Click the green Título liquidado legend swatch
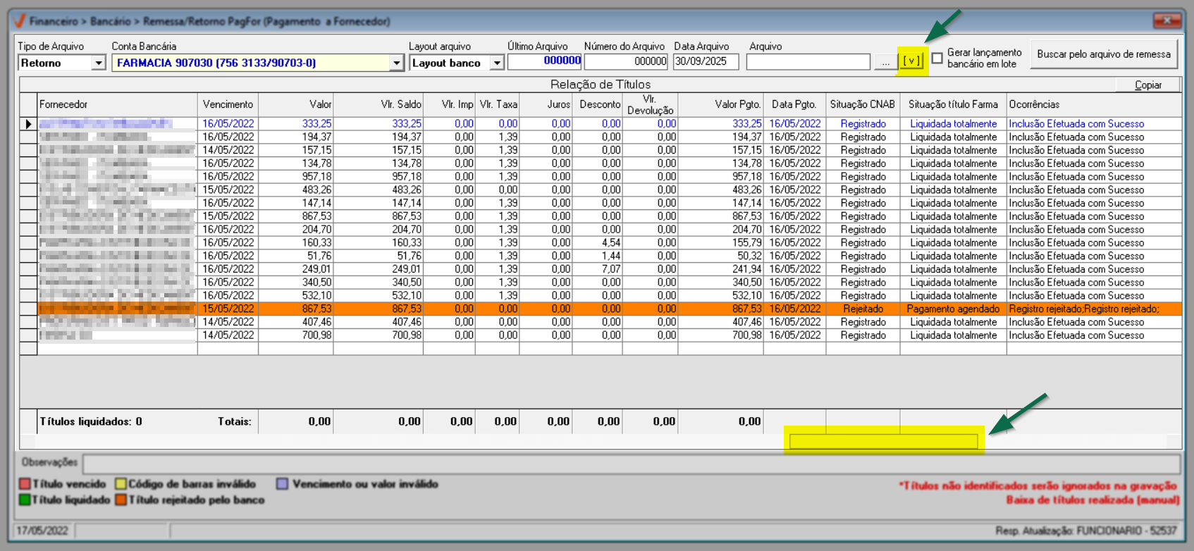The image size is (1194, 551). (x=25, y=500)
